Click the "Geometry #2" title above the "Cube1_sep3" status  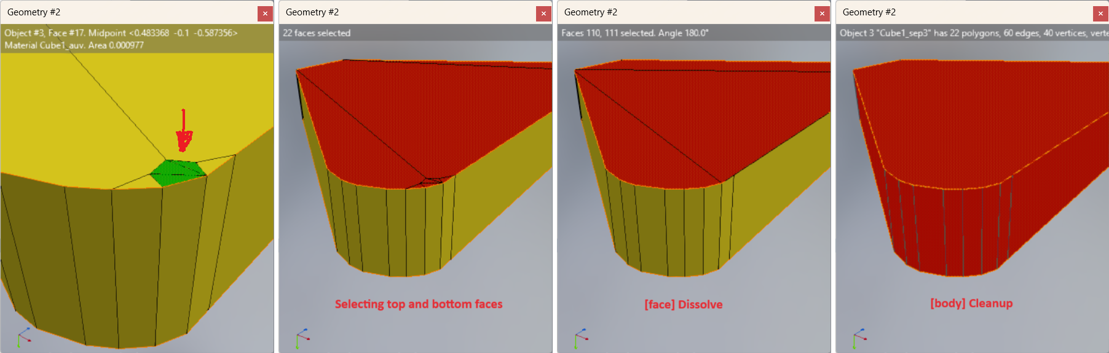(x=869, y=12)
